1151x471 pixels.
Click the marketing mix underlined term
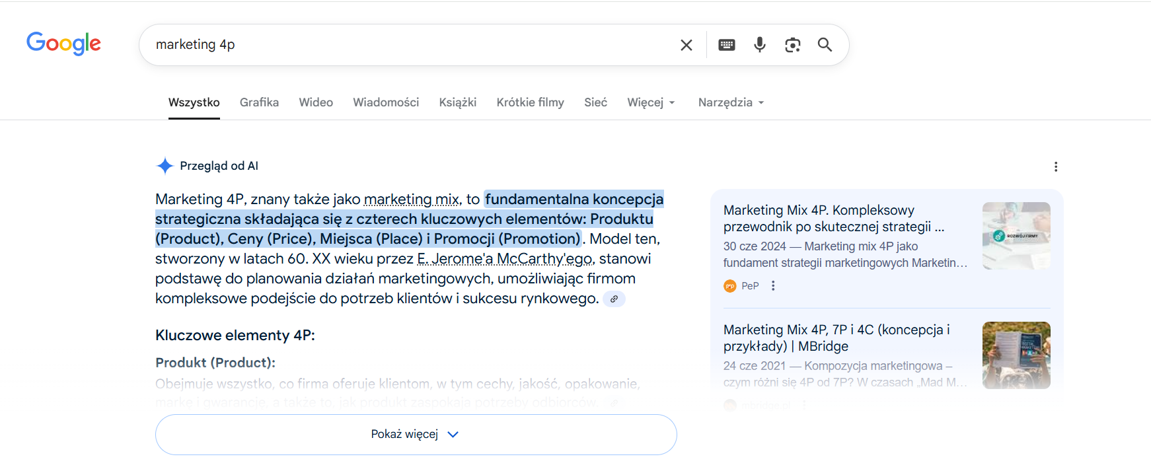(411, 199)
